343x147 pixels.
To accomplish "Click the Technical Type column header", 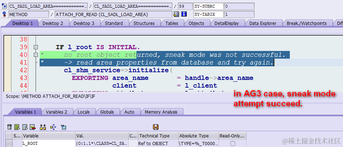I will click(x=158, y=136).
